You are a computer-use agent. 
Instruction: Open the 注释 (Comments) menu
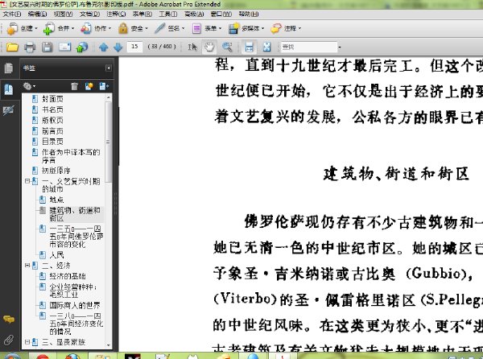[x=116, y=14]
